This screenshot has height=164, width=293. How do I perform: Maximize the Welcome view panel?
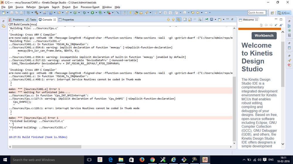[281, 19]
